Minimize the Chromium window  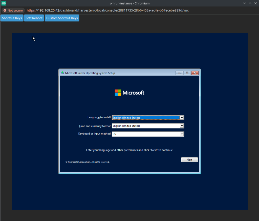click(244, 3)
